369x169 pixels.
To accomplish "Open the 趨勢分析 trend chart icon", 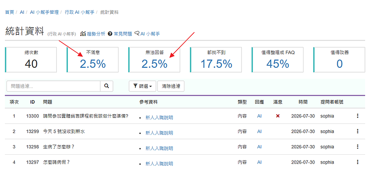I will pyautogui.click(x=83, y=34).
